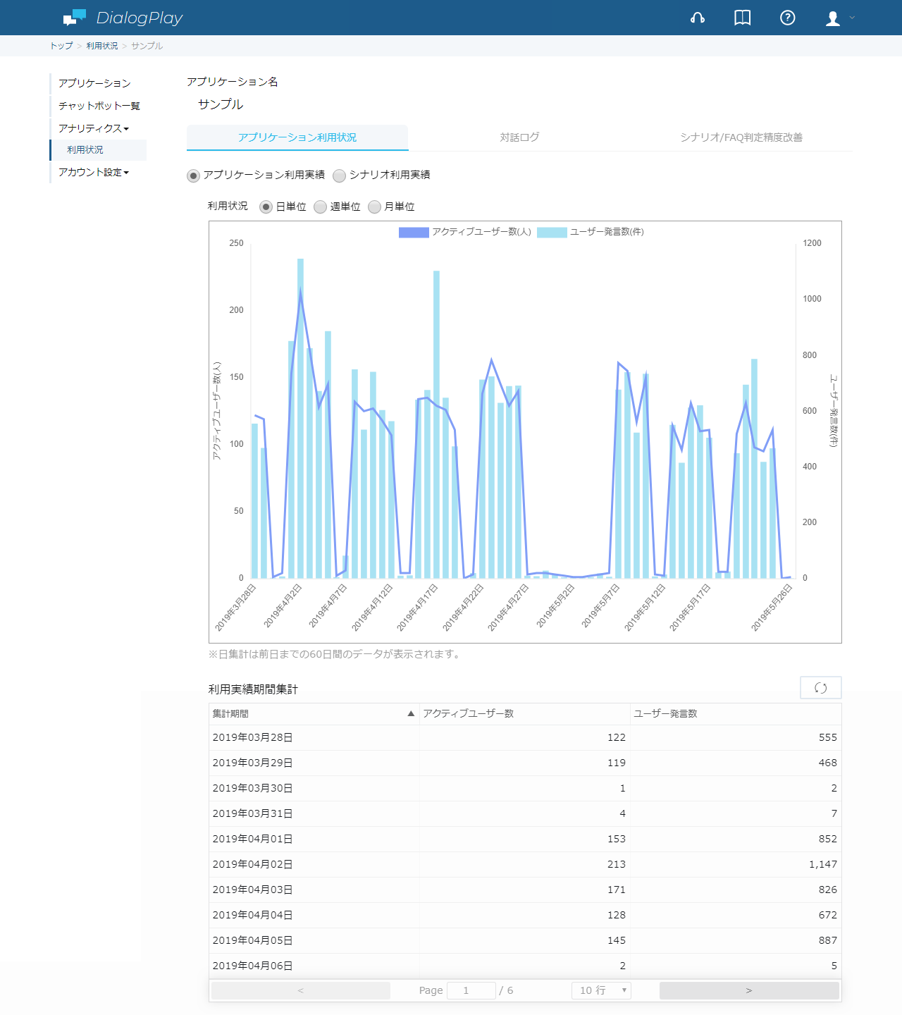This screenshot has height=1015, width=902.
Task: Select シナリオ利用実績 radio button
Action: tap(340, 176)
